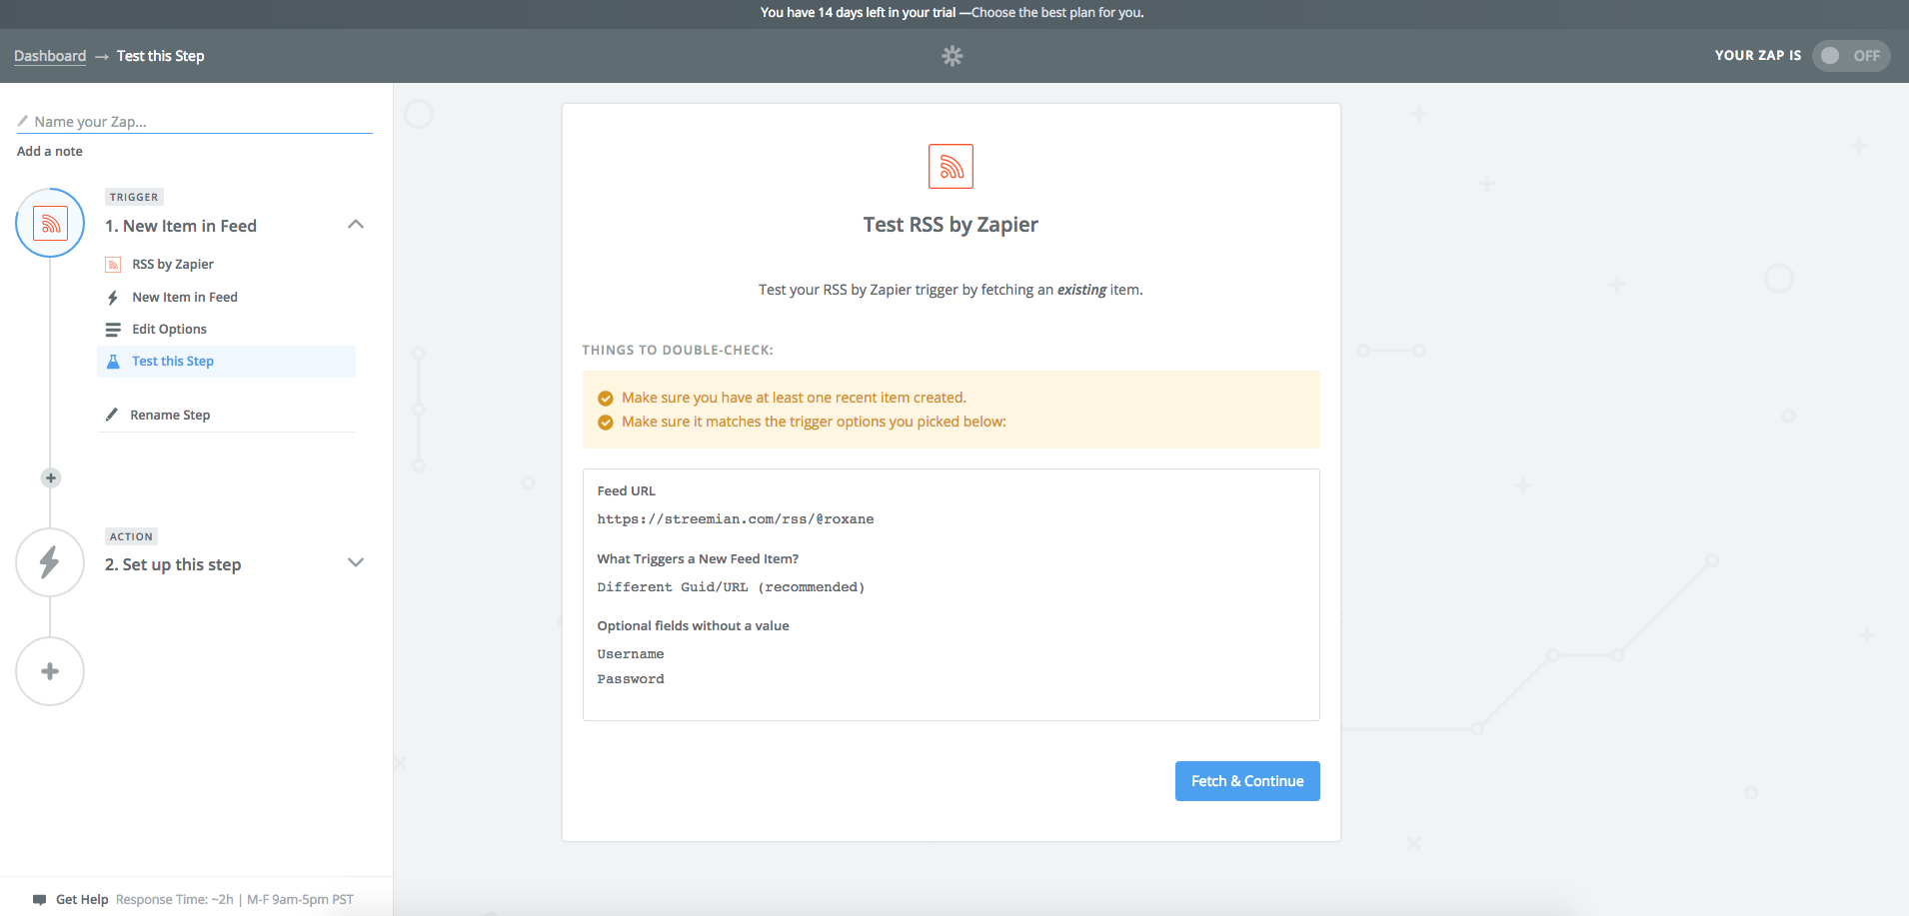The height and width of the screenshot is (916, 1909).
Task: Click check icon beside trigger options reminder
Action: click(x=606, y=423)
